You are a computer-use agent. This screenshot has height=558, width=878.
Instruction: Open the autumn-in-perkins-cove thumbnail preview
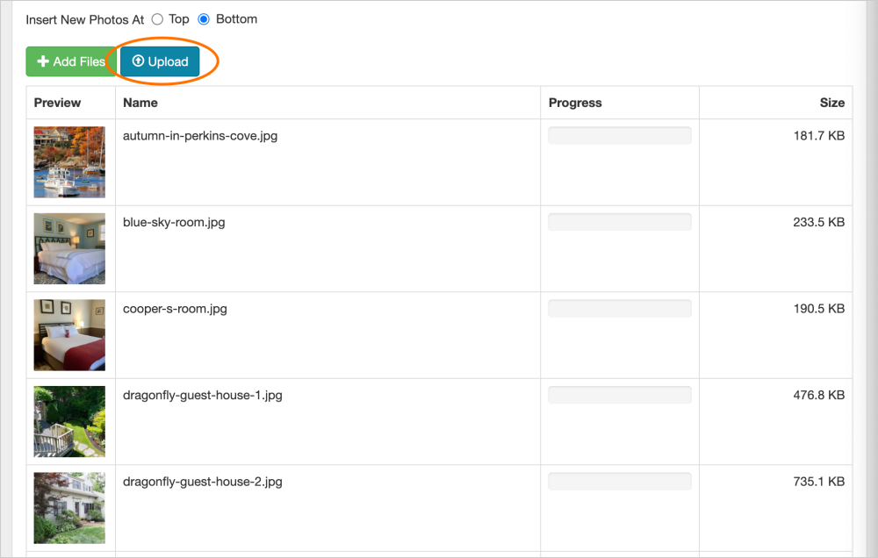pyautogui.click(x=69, y=162)
